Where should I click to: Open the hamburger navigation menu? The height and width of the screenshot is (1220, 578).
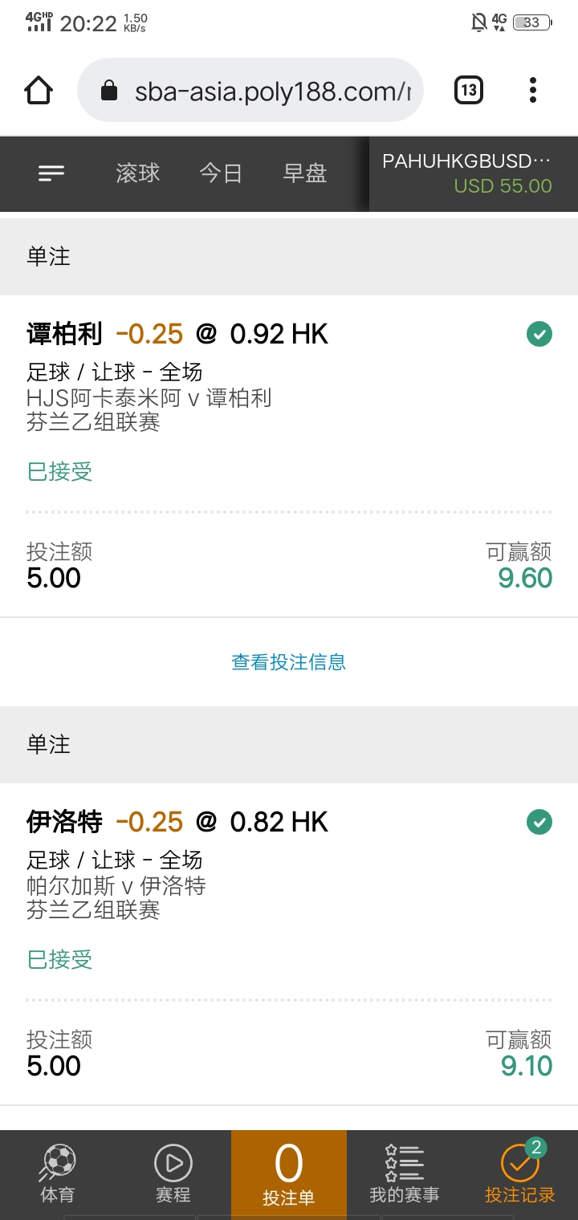click(51, 173)
